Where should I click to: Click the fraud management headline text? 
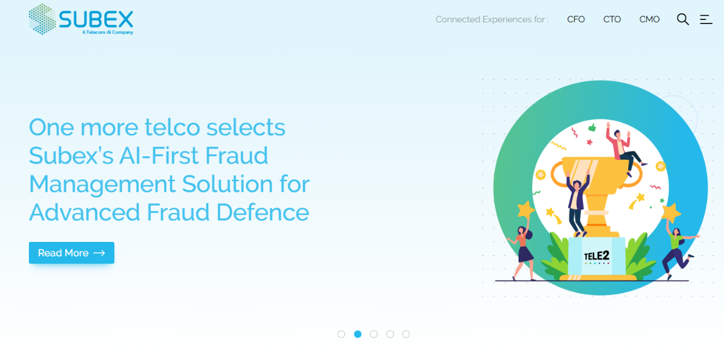point(169,170)
